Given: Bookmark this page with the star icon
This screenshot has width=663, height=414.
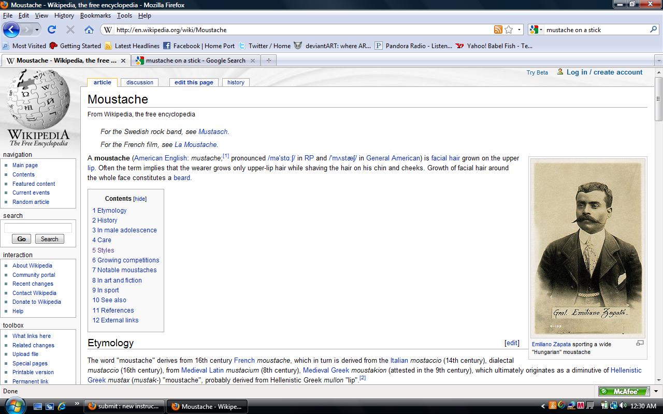Looking at the screenshot, I should (x=509, y=29).
